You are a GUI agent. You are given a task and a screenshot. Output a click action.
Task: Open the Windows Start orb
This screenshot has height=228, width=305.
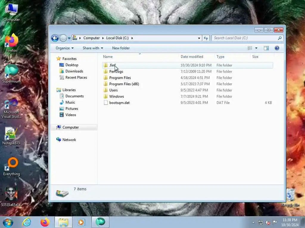point(8,222)
